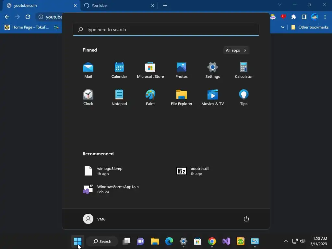Go back in Chrome

[7, 17]
